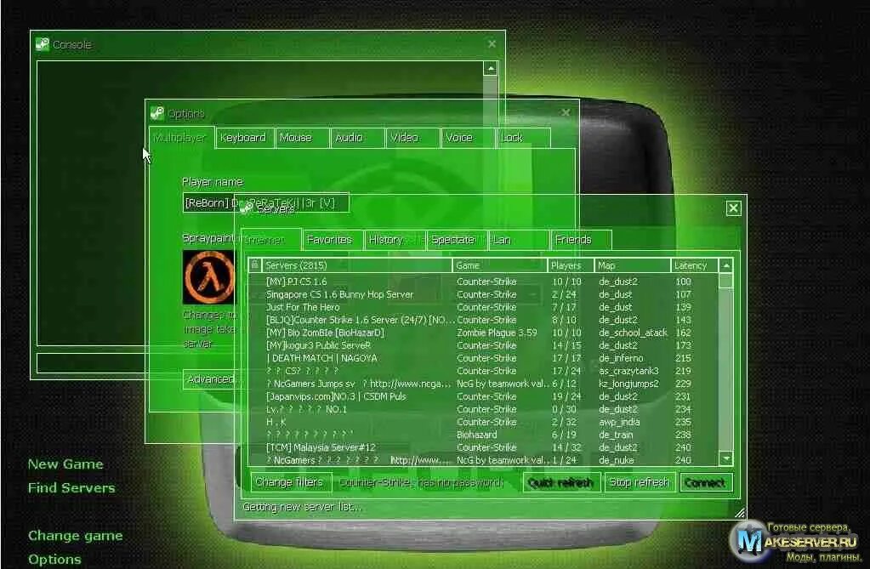Viewport: 870px width, 569px height.
Task: Sort by the Servers (2815) column header
Action: pyautogui.click(x=357, y=265)
